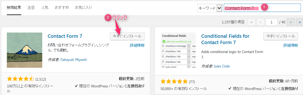Open the Conditional Fields plugin thumbnail
This screenshot has width=303, height=95.
[x=178, y=50]
